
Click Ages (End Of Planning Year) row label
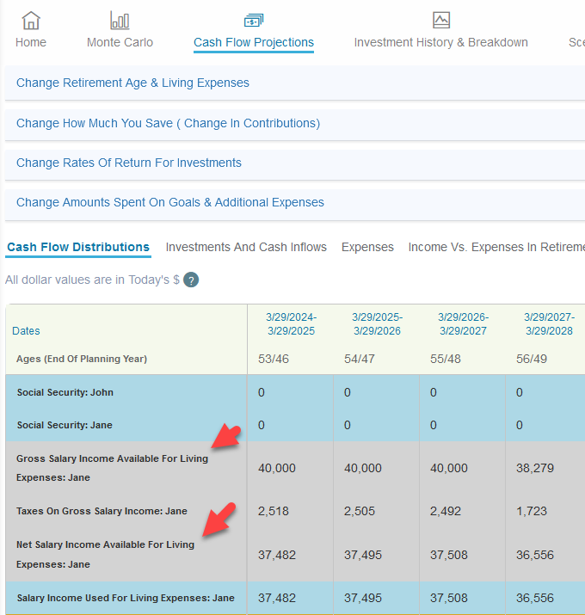click(x=82, y=359)
